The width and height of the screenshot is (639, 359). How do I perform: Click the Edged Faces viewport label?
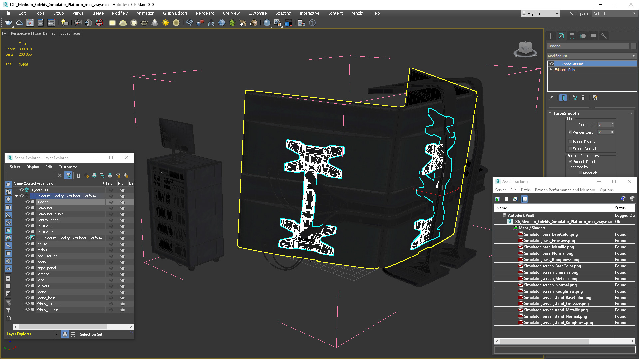(x=71, y=33)
